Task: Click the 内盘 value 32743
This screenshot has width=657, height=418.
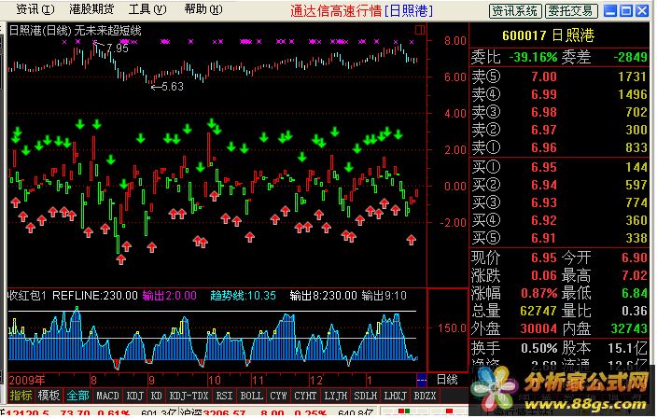Action: (x=629, y=328)
